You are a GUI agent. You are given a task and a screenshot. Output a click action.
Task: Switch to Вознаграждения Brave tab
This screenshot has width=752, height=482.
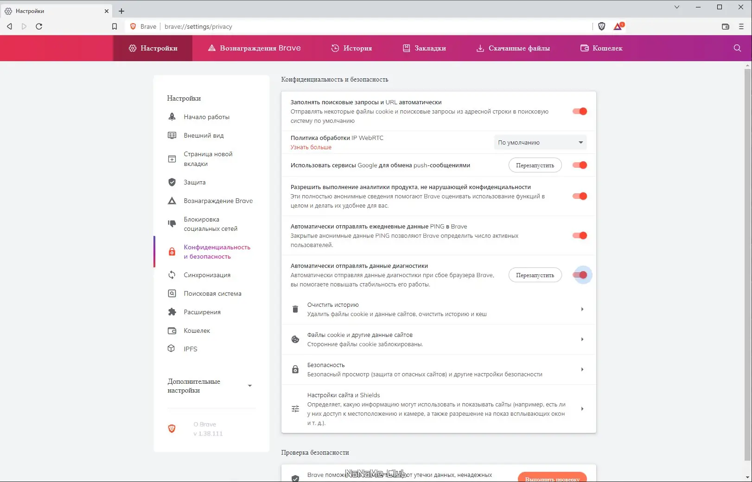[x=254, y=48]
